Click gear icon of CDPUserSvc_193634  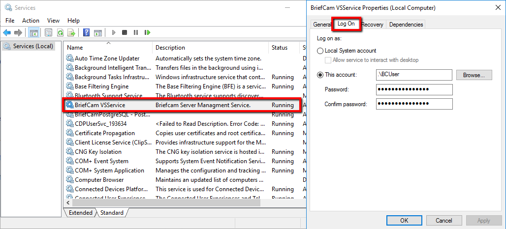coord(70,124)
